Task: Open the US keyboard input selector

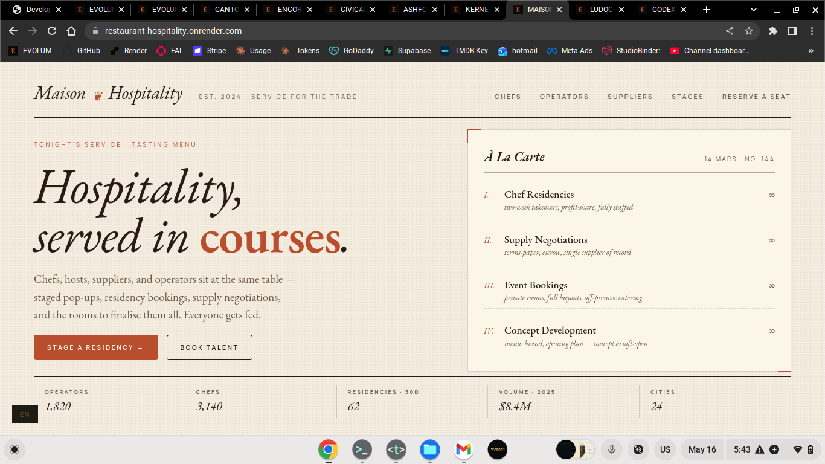Action: [665, 449]
